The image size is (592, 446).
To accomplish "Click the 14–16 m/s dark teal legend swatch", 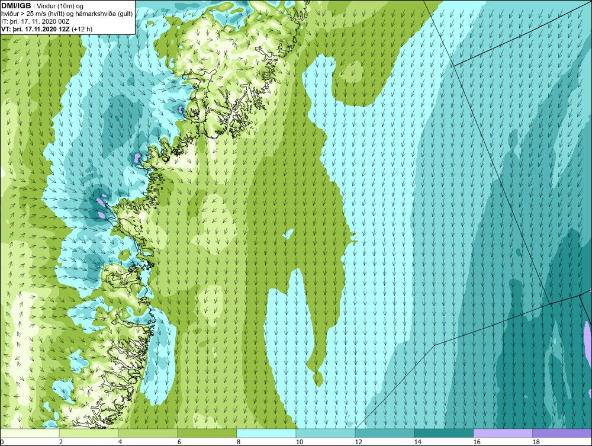I will pyautogui.click(x=443, y=433).
